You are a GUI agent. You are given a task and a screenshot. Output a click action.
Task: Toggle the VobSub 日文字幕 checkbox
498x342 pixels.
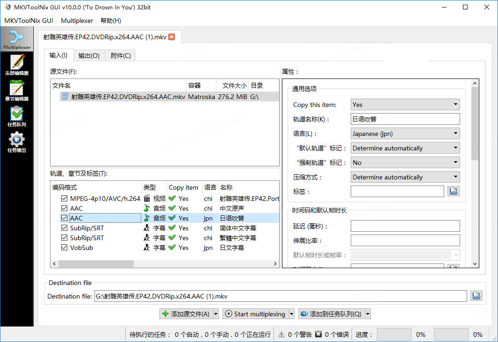tap(64, 248)
